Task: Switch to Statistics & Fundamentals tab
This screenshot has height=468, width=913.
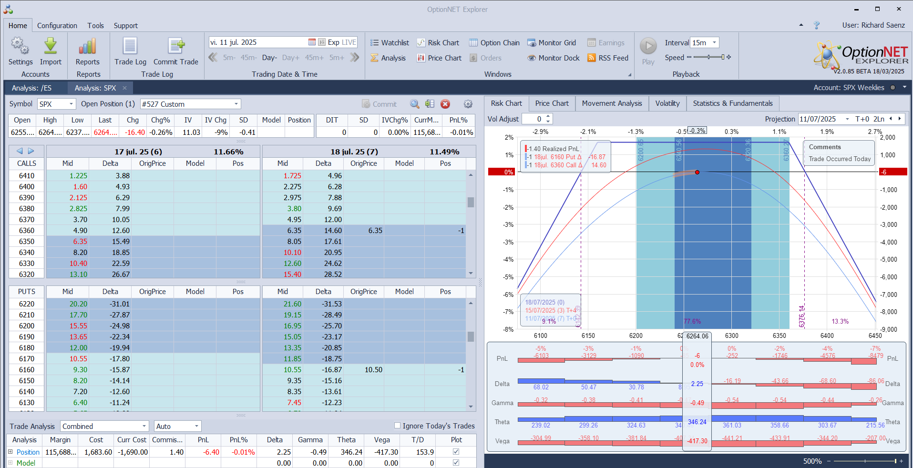Action: click(733, 103)
